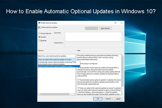162x108 pixels.
Task: Click Options pane scroll right arrow
Action: coord(75,94)
